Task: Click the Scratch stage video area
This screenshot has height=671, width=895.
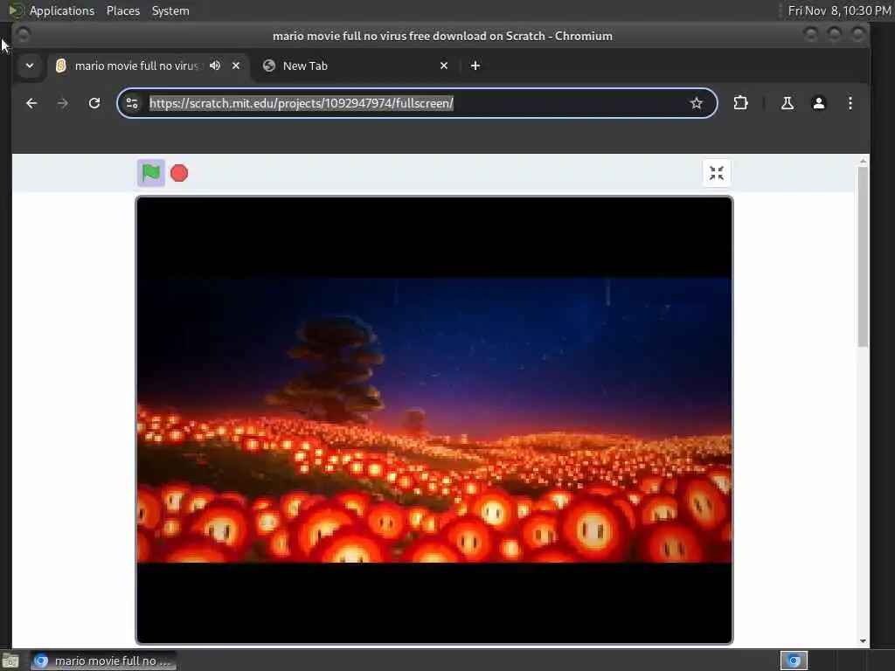Action: point(434,420)
